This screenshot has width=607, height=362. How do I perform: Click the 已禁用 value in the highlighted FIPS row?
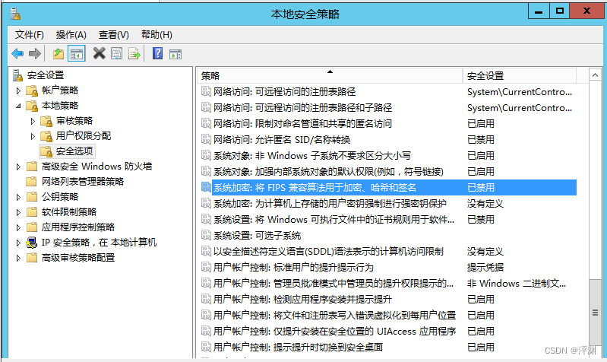coord(481,188)
